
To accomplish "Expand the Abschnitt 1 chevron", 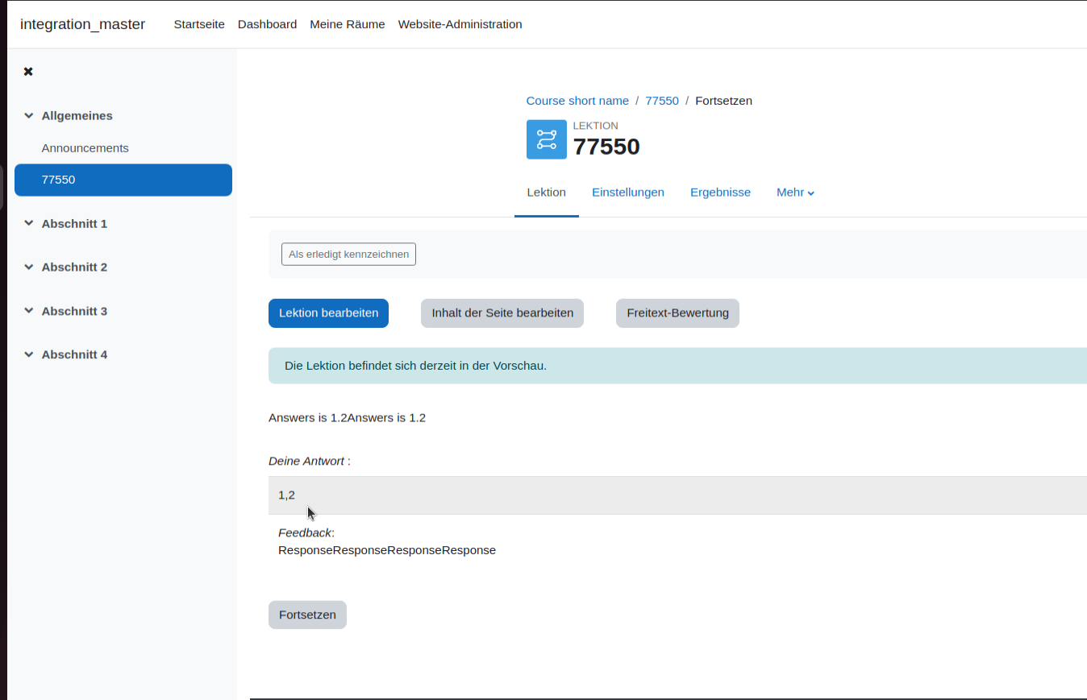I will (x=29, y=224).
